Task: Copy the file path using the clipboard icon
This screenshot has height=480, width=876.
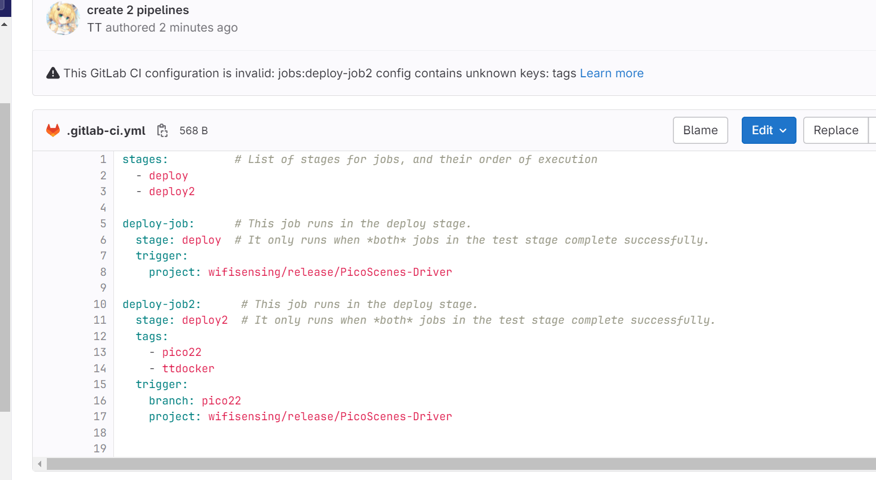Action: [x=162, y=130]
